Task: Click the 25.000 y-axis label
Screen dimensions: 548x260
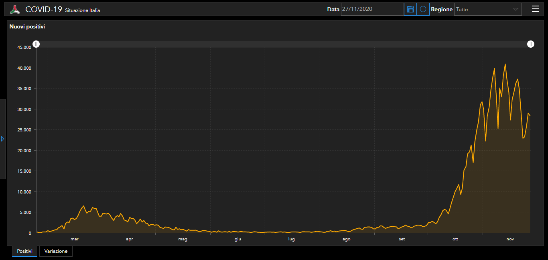Action: (x=23, y=130)
